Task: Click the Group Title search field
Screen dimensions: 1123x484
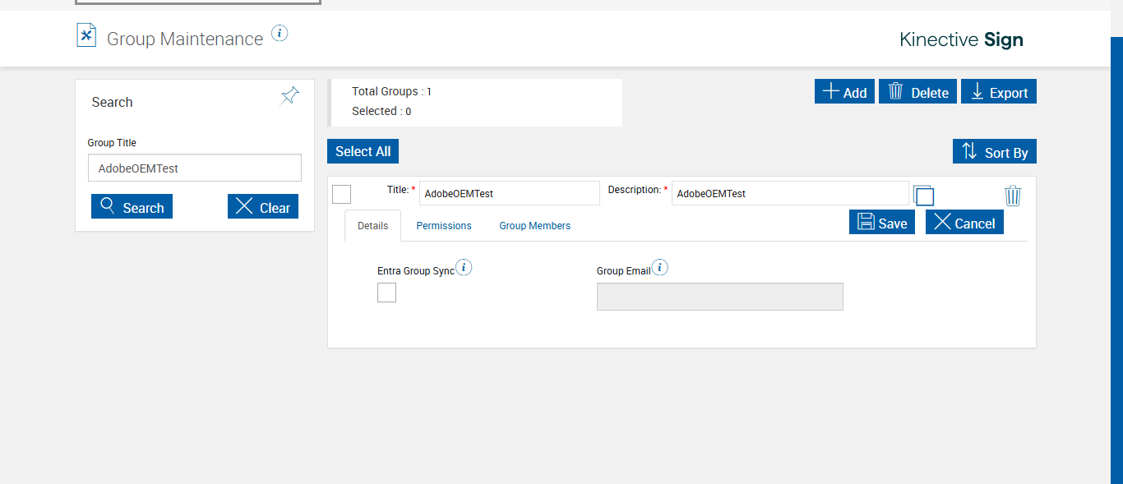Action: point(195,168)
